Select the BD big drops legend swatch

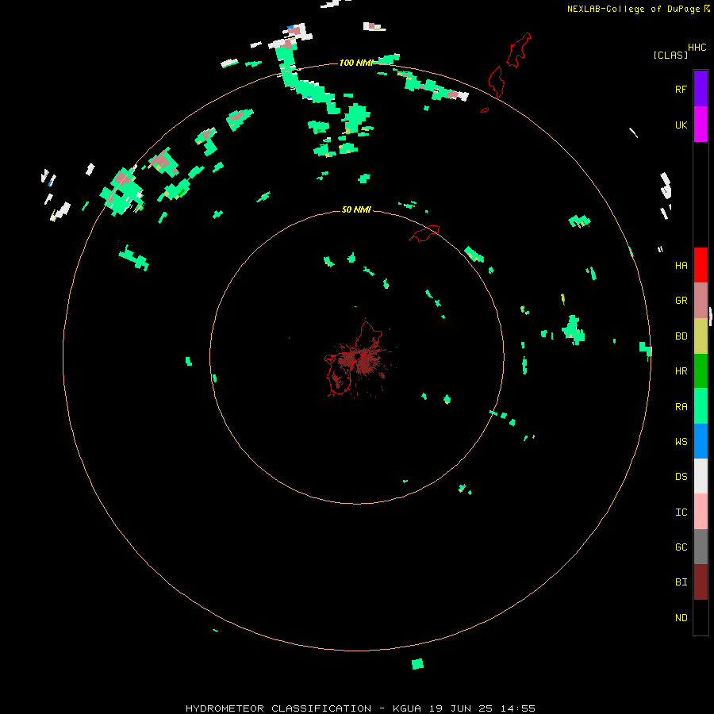point(701,336)
